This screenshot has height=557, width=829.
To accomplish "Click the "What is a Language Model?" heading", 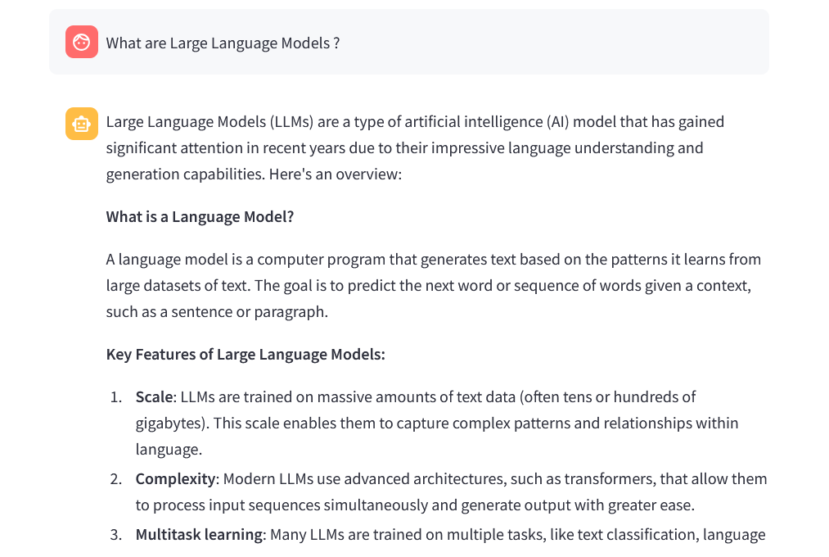I will pyautogui.click(x=200, y=217).
